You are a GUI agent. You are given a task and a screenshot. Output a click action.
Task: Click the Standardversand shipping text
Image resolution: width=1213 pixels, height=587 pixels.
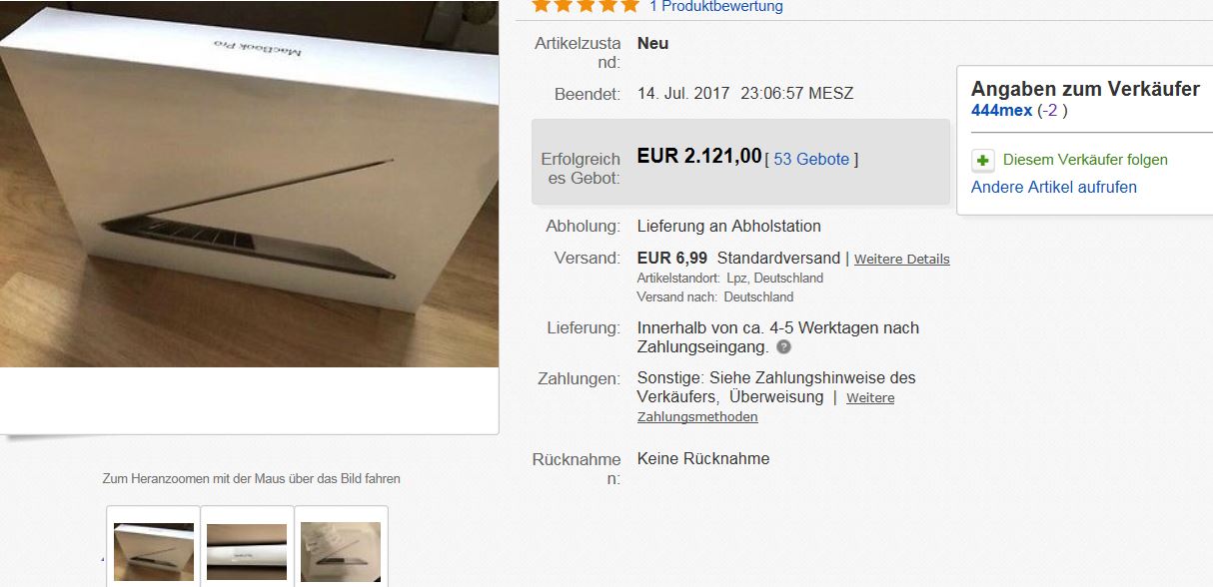pyautogui.click(x=779, y=258)
